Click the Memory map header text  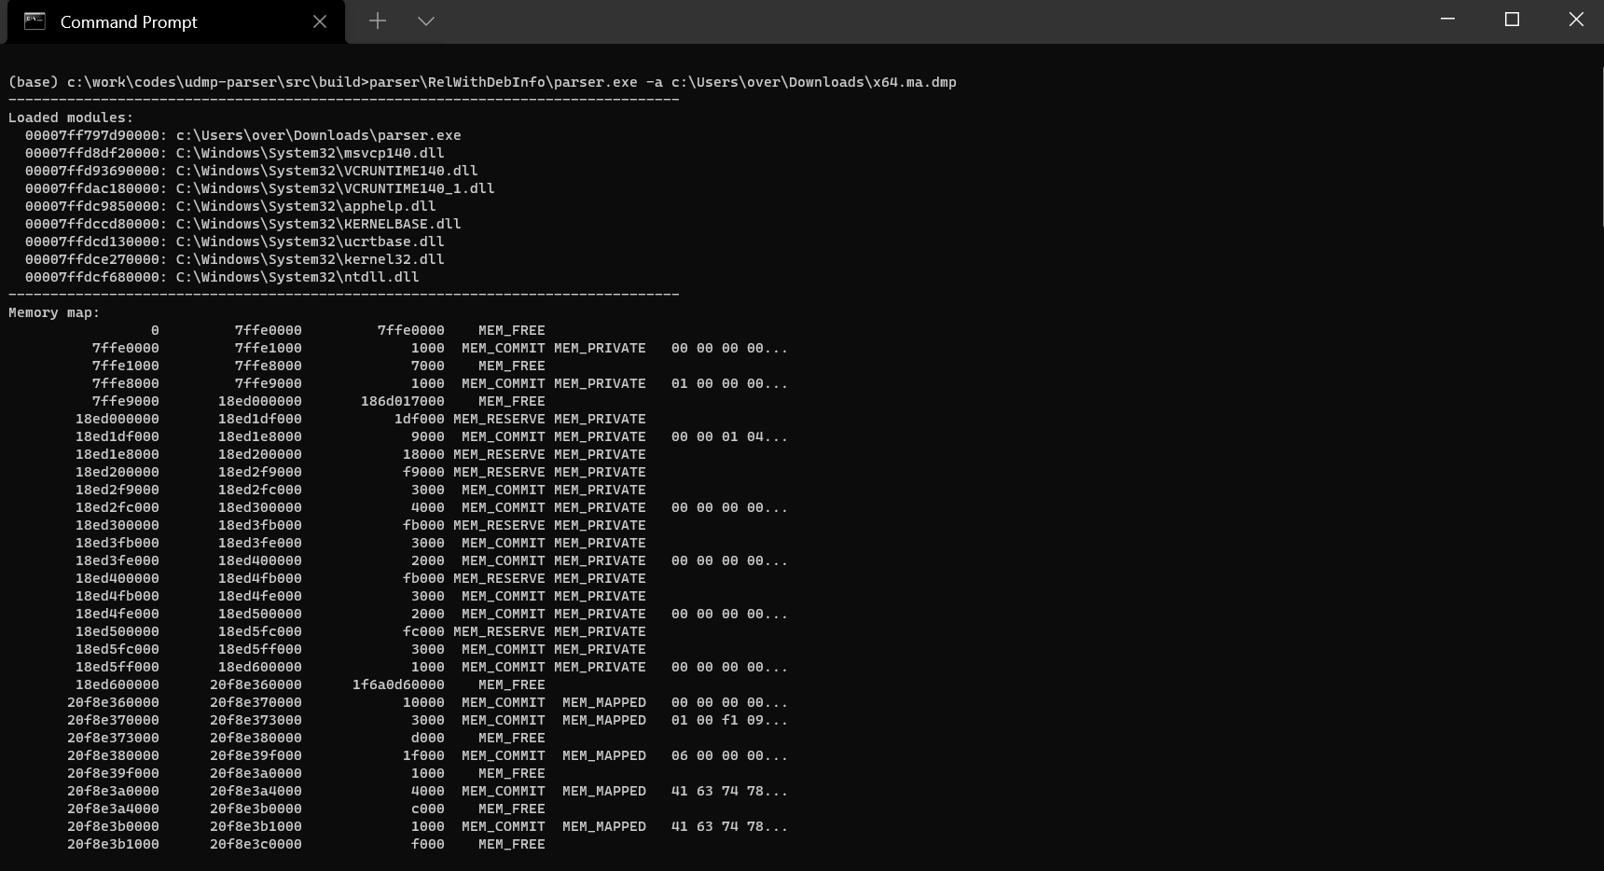coord(53,312)
